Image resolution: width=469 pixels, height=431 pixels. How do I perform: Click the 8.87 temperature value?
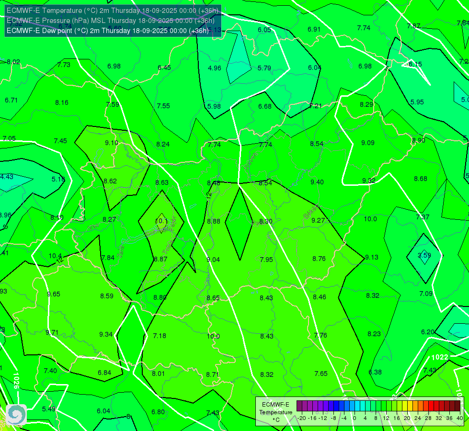pyautogui.click(x=160, y=259)
